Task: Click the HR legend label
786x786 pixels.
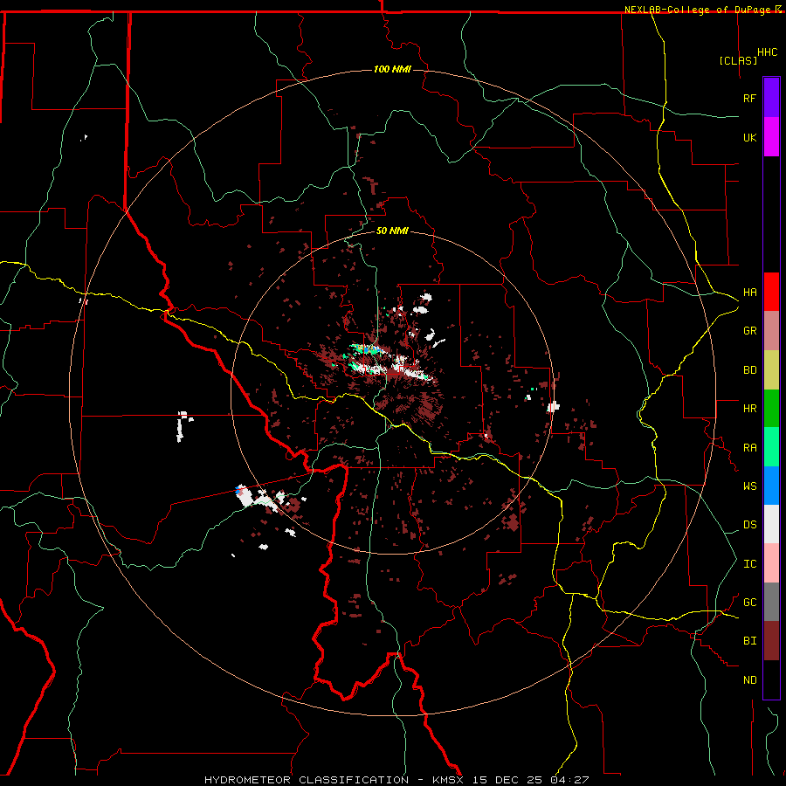Action: coord(749,408)
